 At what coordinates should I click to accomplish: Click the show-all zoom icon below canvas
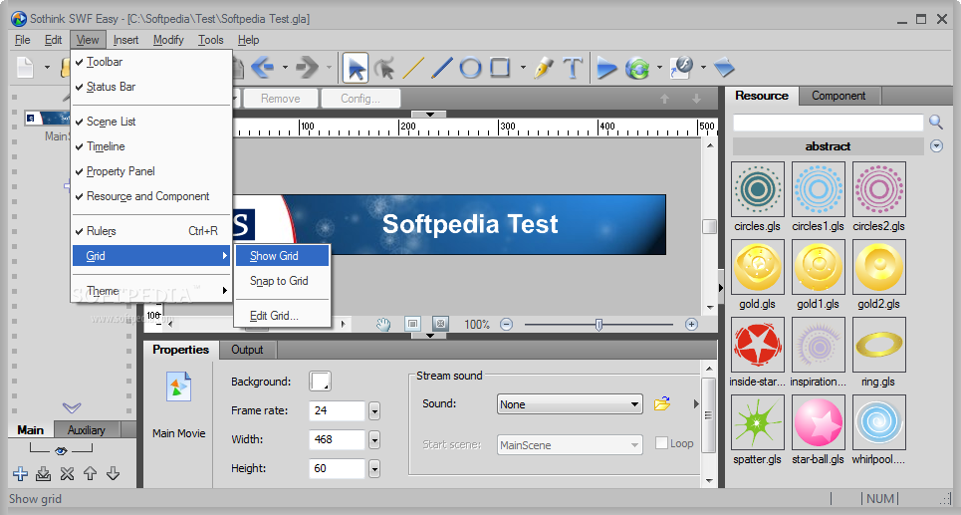(440, 324)
